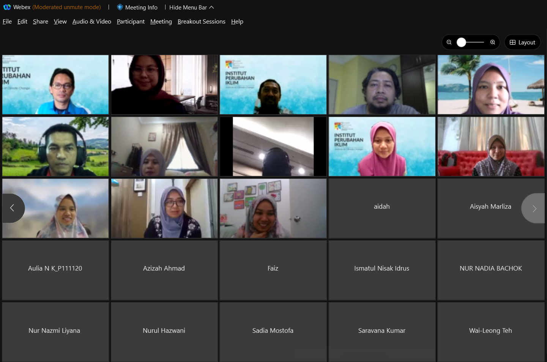Screen dimensions: 547x362
Task: Click the zoom in magnifier icon
Action: tap(493, 42)
